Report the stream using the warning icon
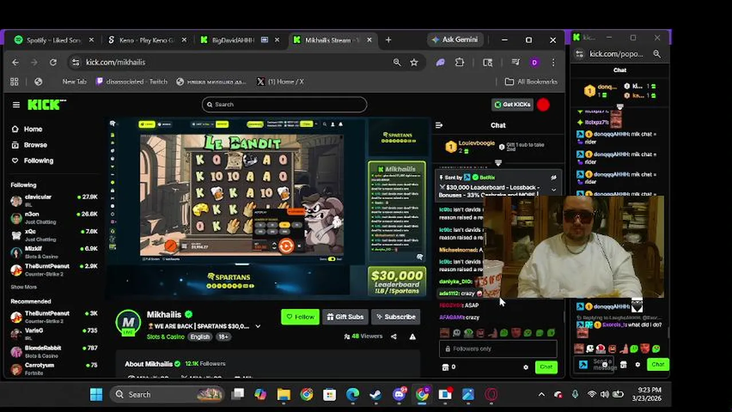 [412, 336]
